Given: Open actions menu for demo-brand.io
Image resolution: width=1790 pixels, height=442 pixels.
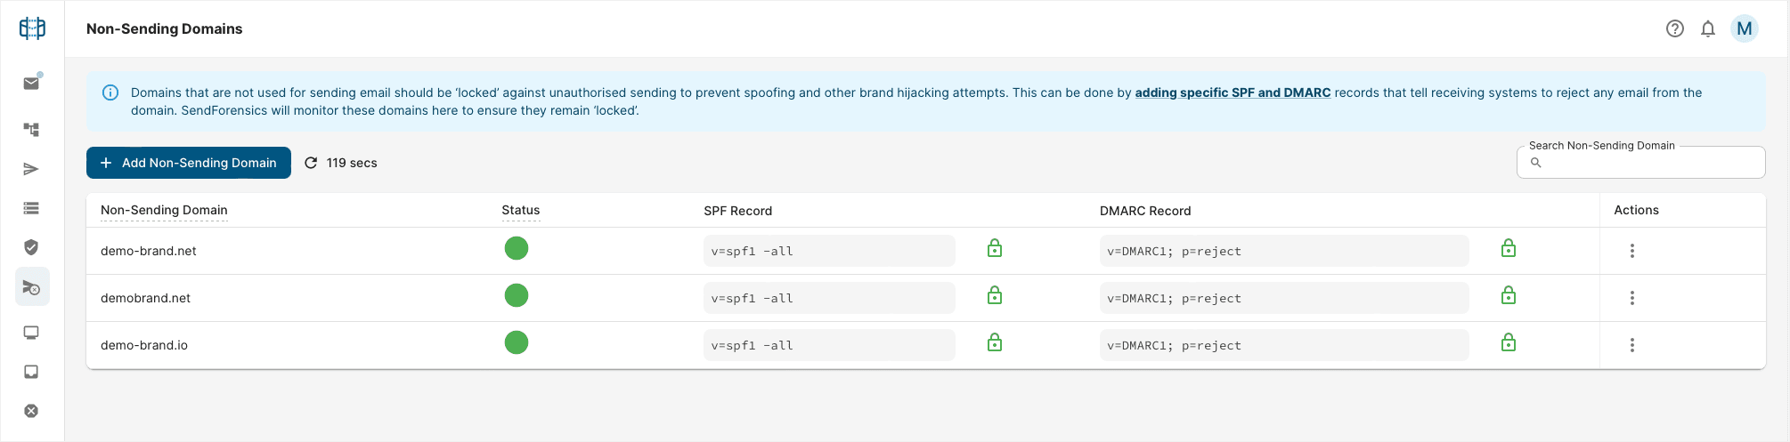Looking at the screenshot, I should click(x=1632, y=345).
